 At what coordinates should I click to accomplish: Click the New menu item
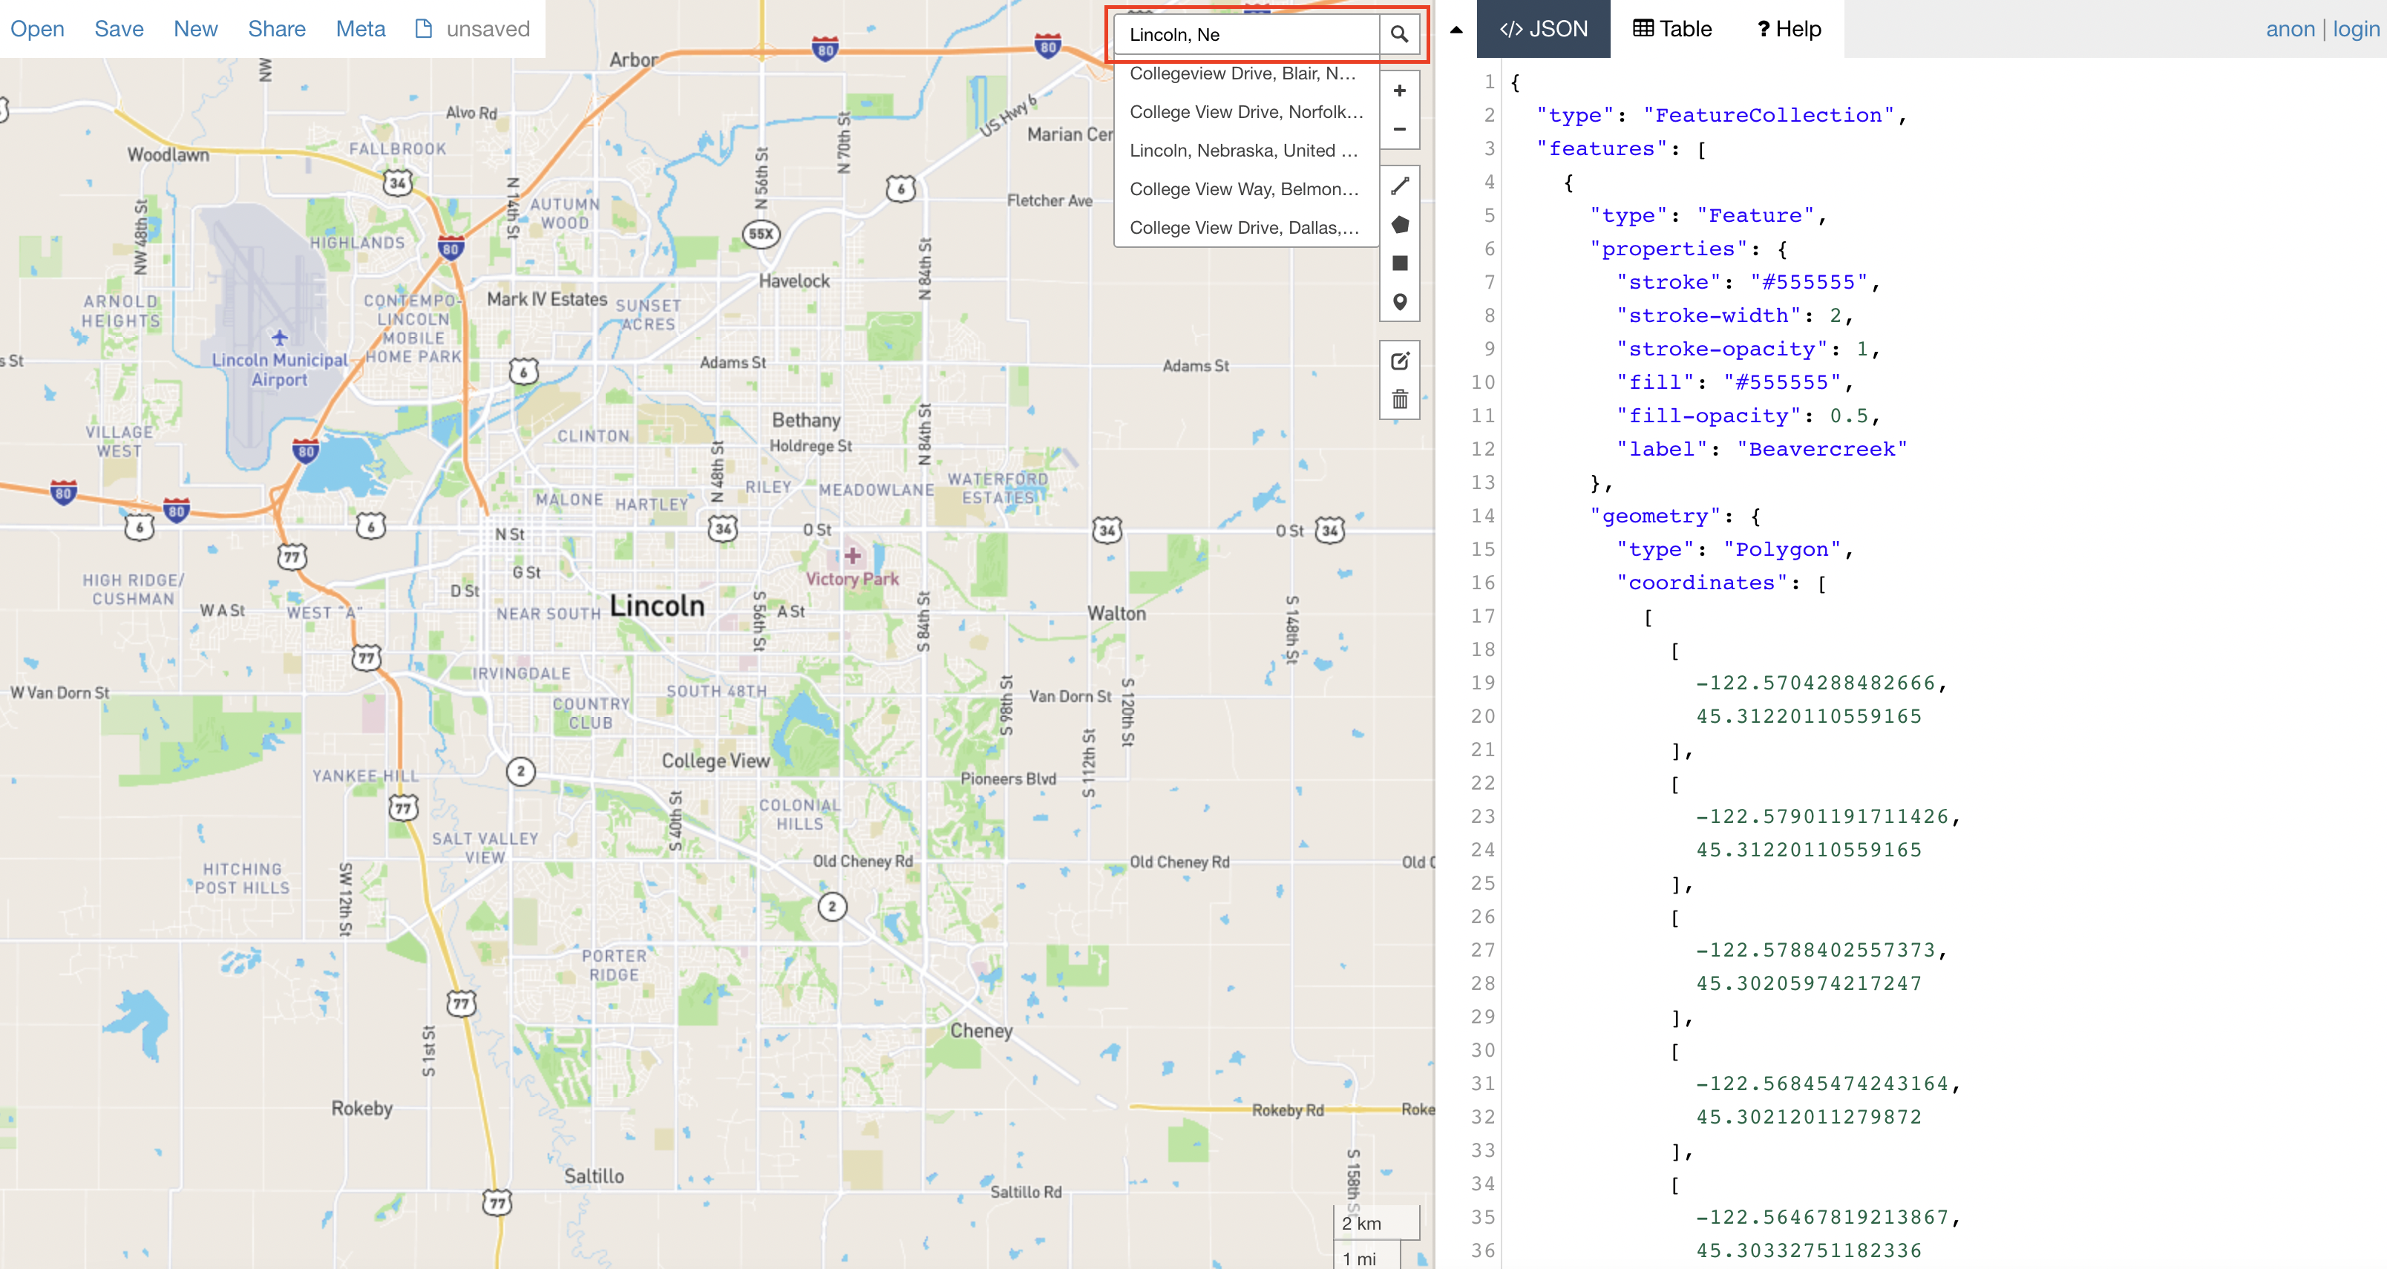pos(195,29)
